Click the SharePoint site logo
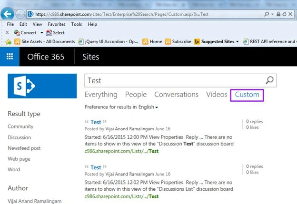The height and width of the screenshot is (204, 297). (x=42, y=86)
